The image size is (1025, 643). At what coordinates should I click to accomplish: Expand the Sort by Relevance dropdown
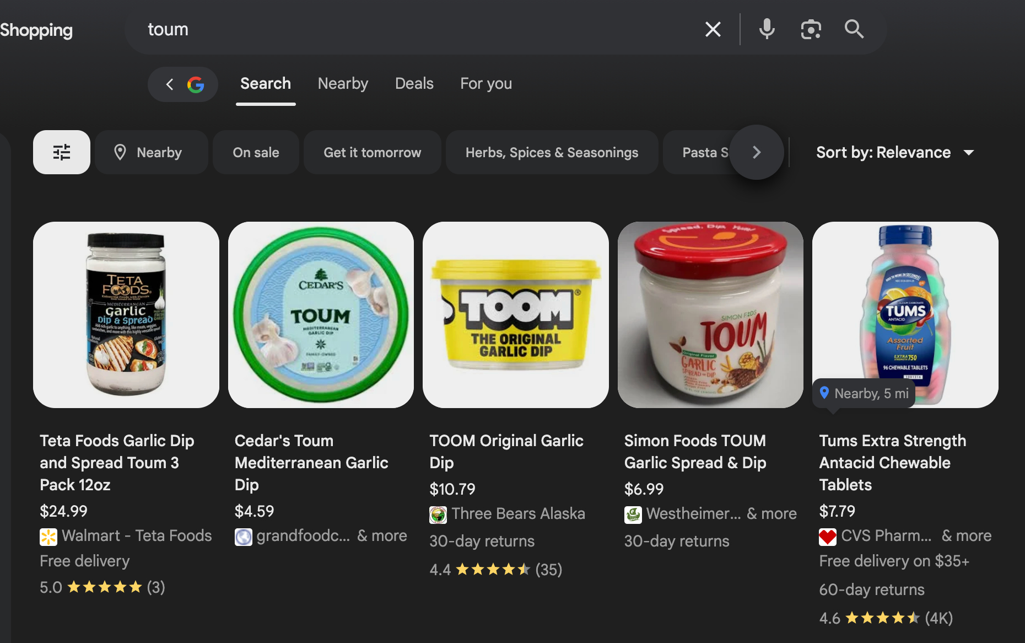894,152
